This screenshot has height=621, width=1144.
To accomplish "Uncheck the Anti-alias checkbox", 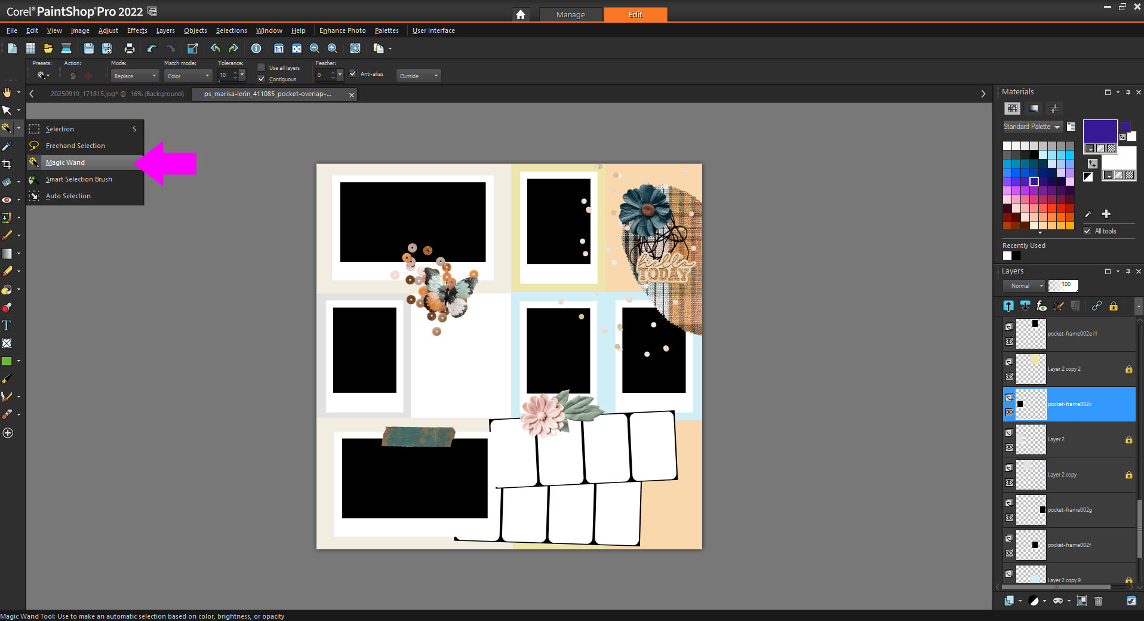I will tap(353, 73).
